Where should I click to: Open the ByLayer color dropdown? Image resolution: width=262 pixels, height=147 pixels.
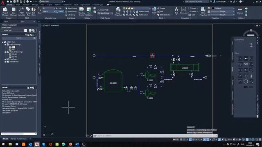point(223,8)
